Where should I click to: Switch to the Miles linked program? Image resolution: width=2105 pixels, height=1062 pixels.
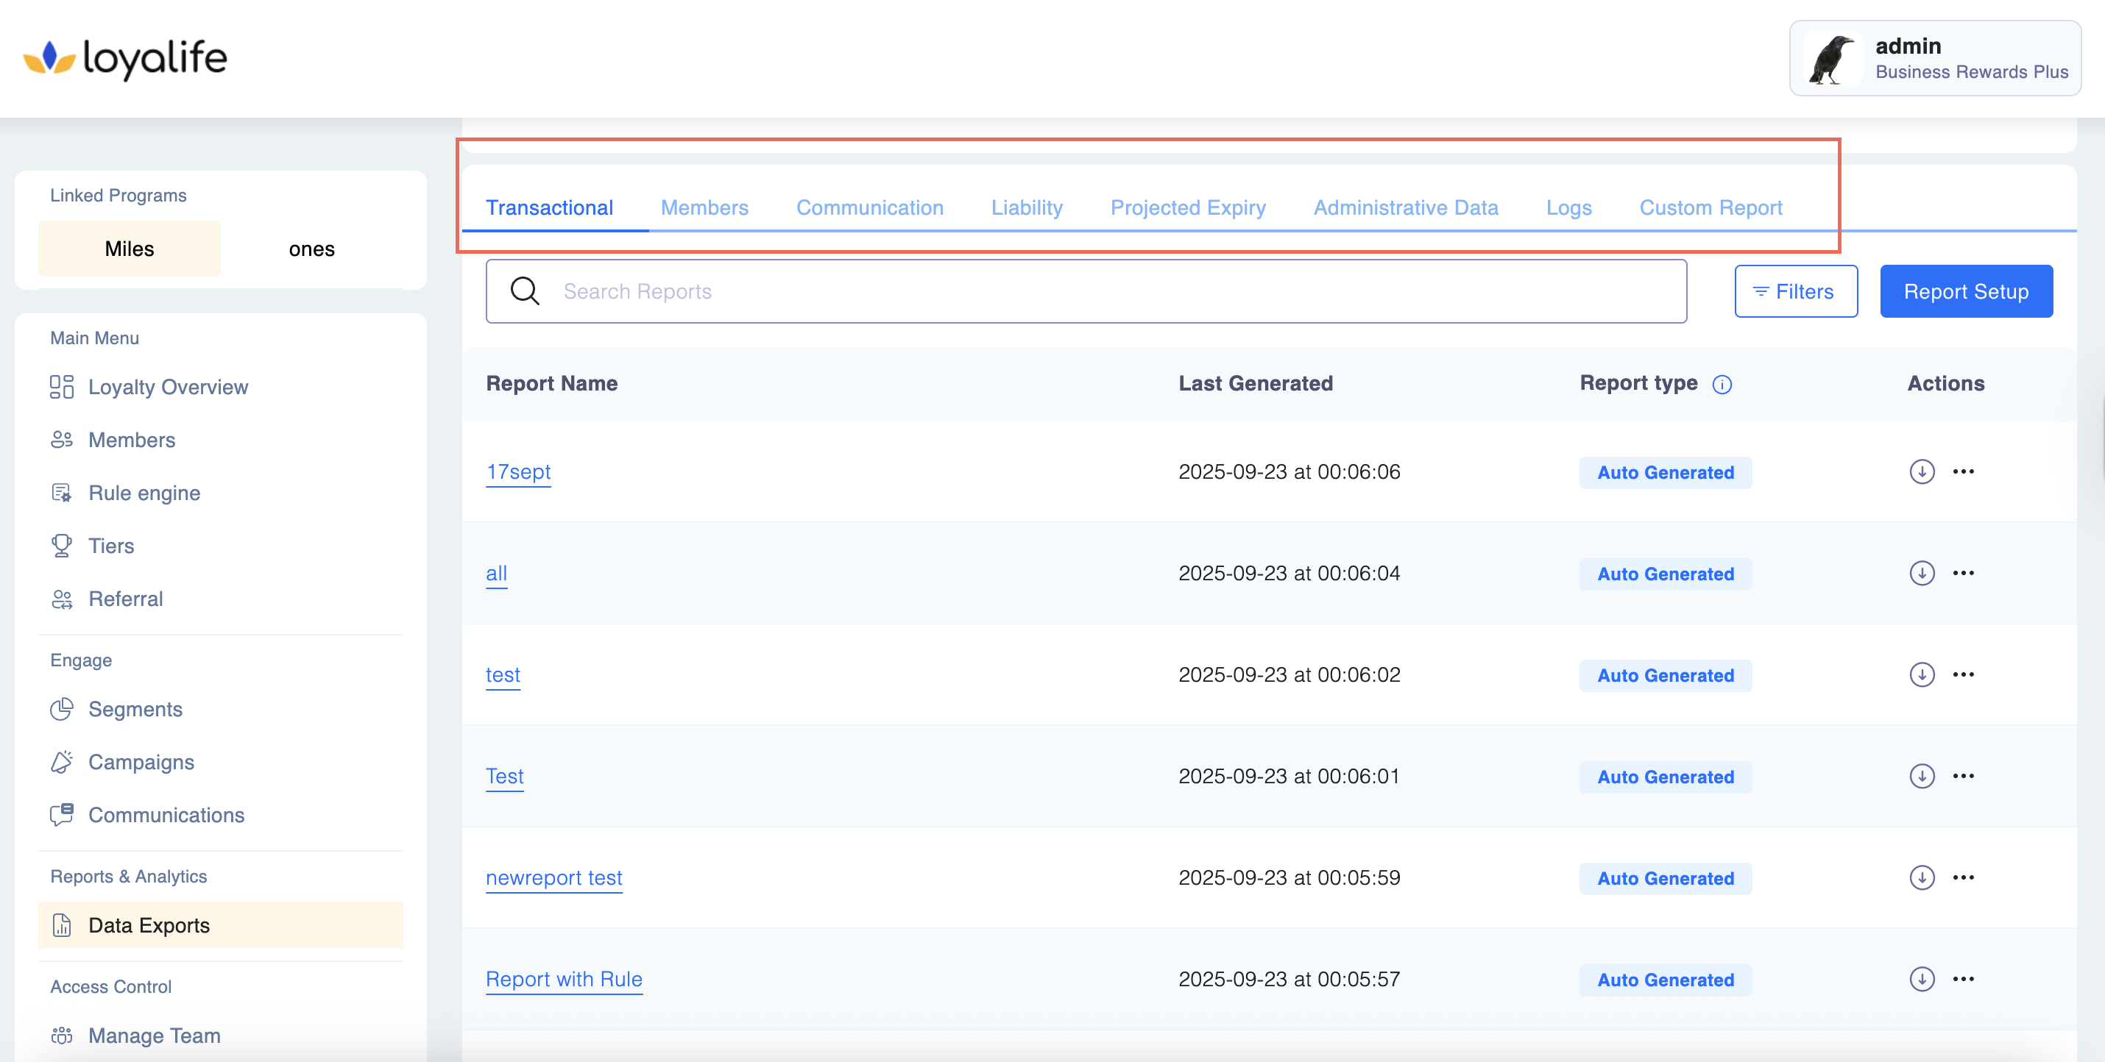[129, 249]
